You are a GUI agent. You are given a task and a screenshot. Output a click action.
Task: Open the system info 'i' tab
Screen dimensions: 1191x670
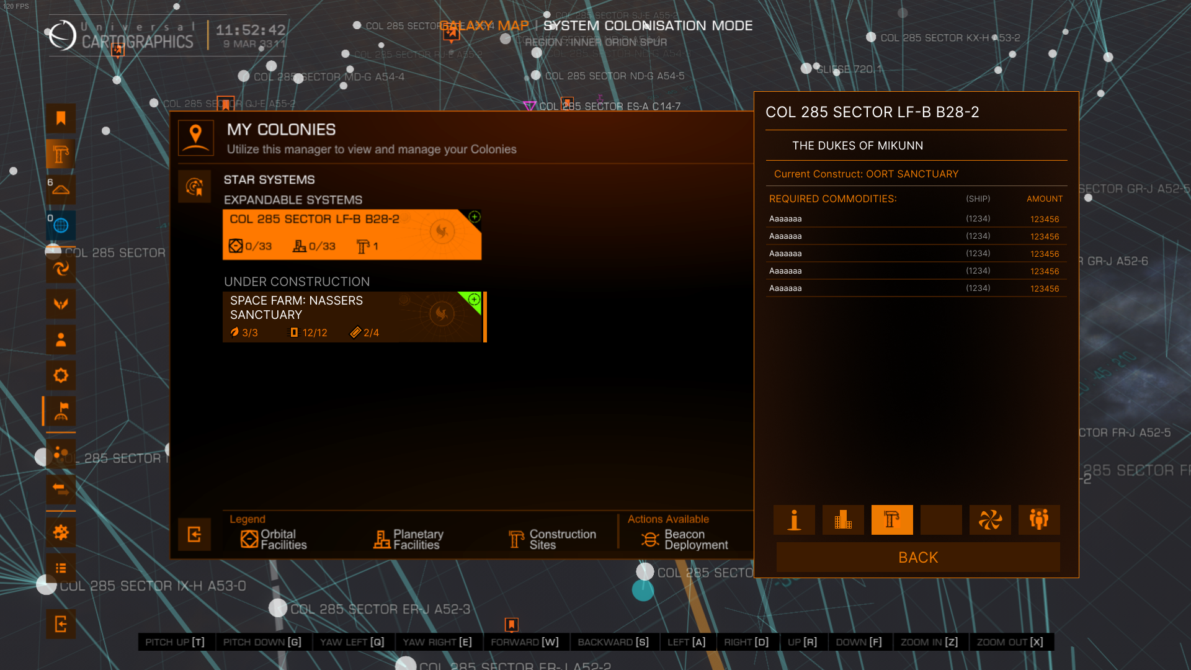click(x=794, y=520)
